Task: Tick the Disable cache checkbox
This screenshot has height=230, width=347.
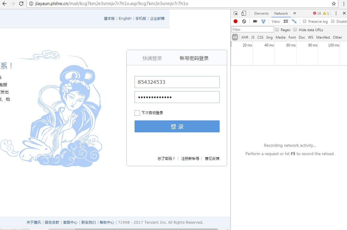Action: [333, 21]
